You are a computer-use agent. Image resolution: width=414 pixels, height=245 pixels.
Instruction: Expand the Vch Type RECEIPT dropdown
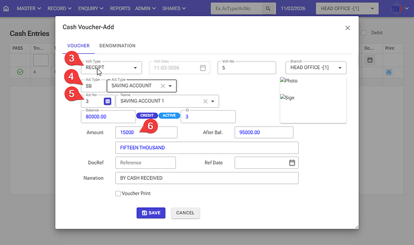[136, 68]
